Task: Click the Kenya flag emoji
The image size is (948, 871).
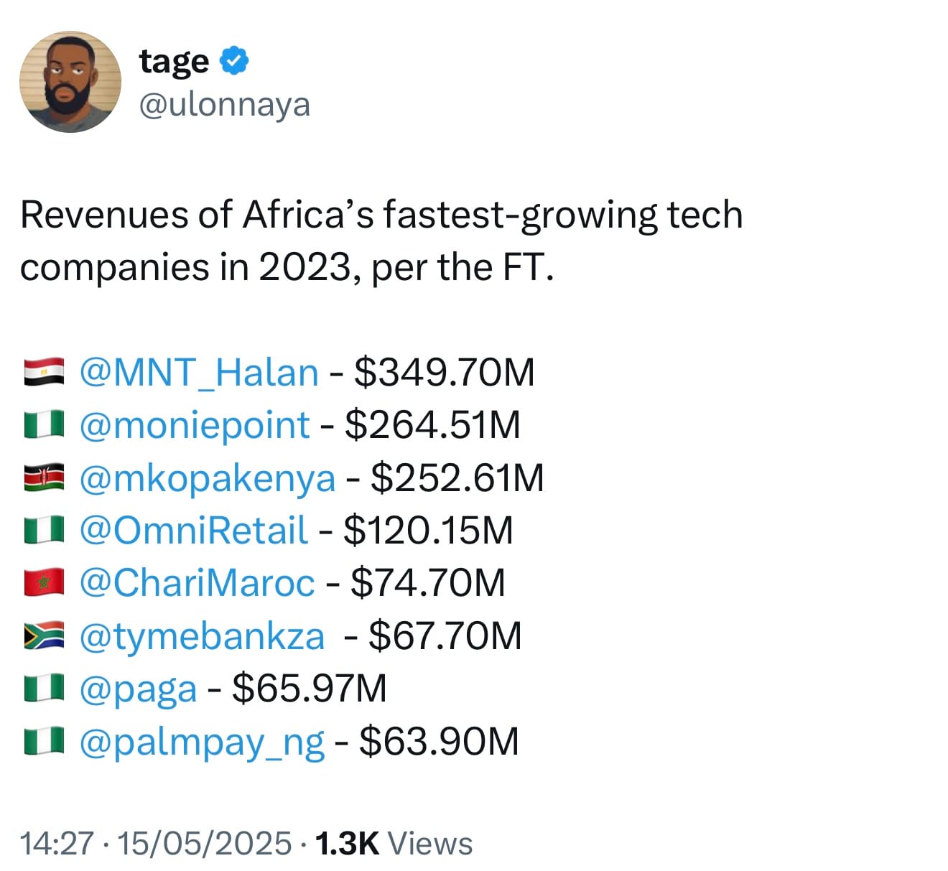Action: click(x=45, y=478)
